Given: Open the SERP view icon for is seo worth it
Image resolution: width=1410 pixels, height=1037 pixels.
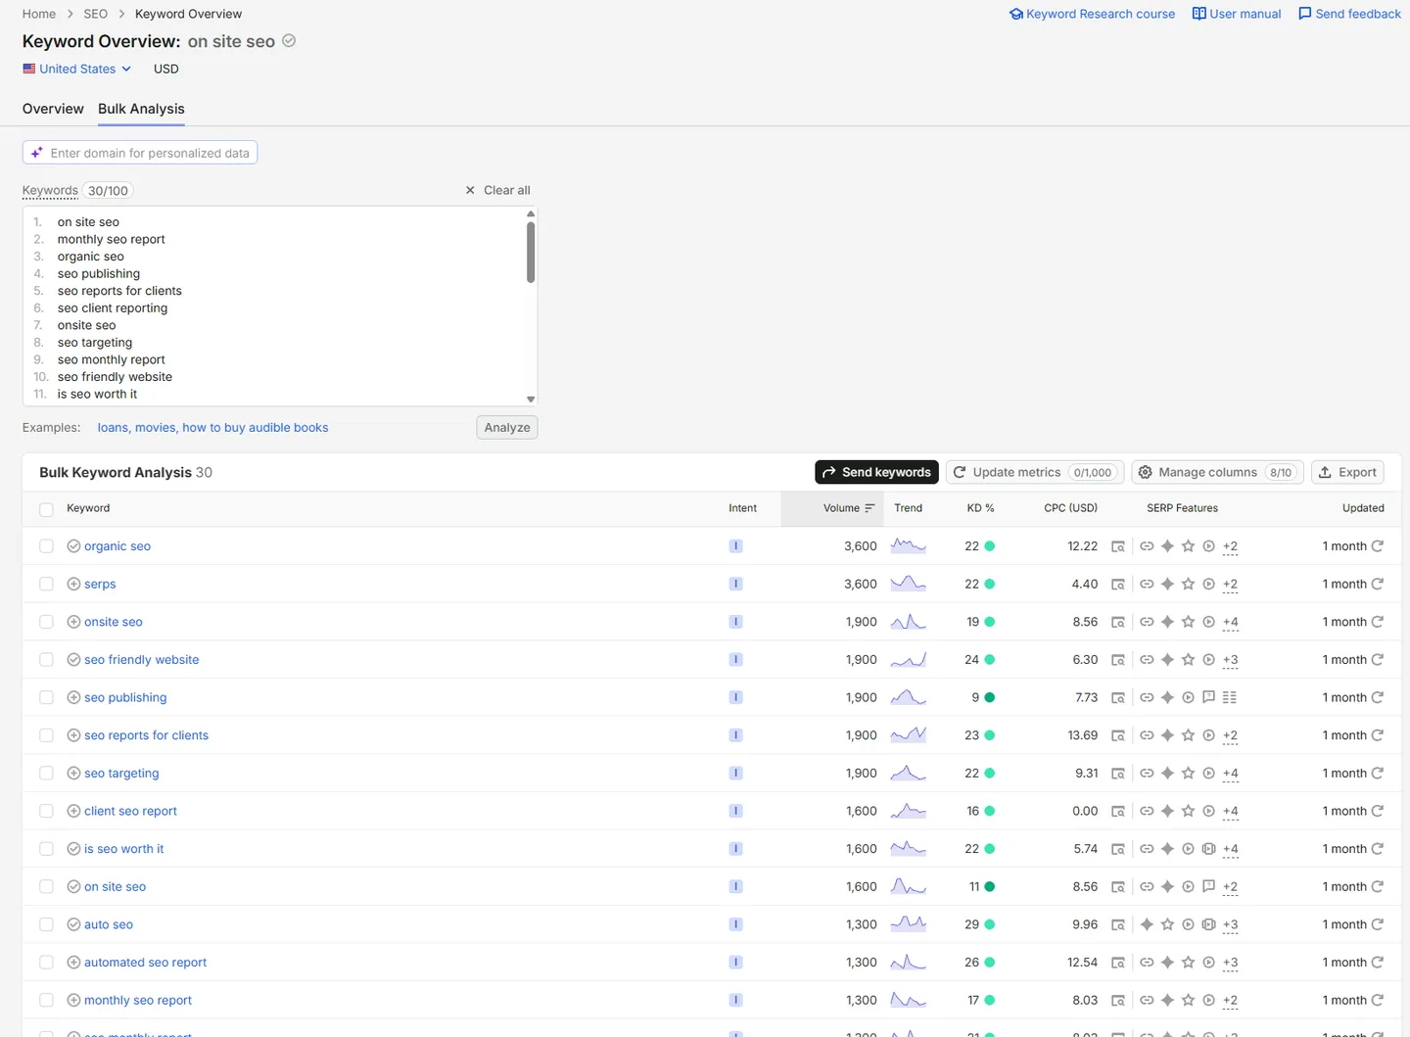Looking at the screenshot, I should pos(1117,849).
